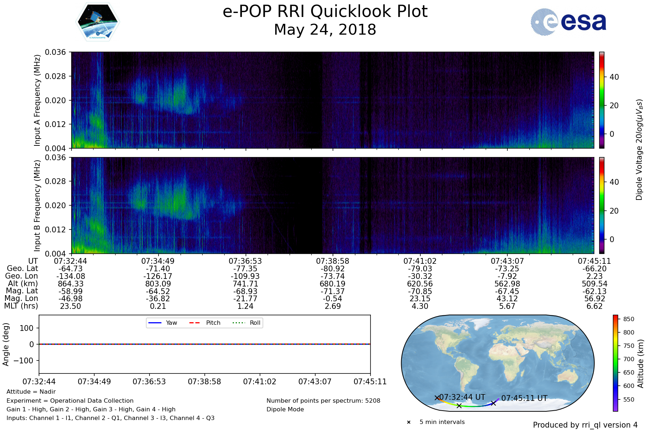Click the blue Yaw line sample in legend
Image resolution: width=650 pixels, height=433 pixels.
tap(155, 323)
